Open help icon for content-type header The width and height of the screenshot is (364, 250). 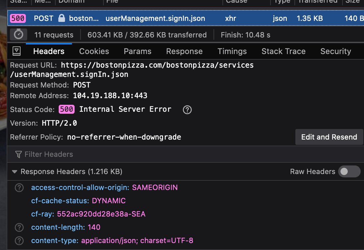tap(19, 241)
